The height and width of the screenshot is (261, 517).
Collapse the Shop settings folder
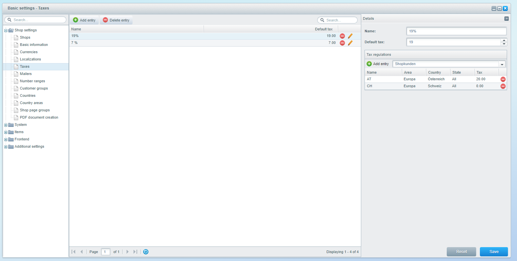(6, 30)
